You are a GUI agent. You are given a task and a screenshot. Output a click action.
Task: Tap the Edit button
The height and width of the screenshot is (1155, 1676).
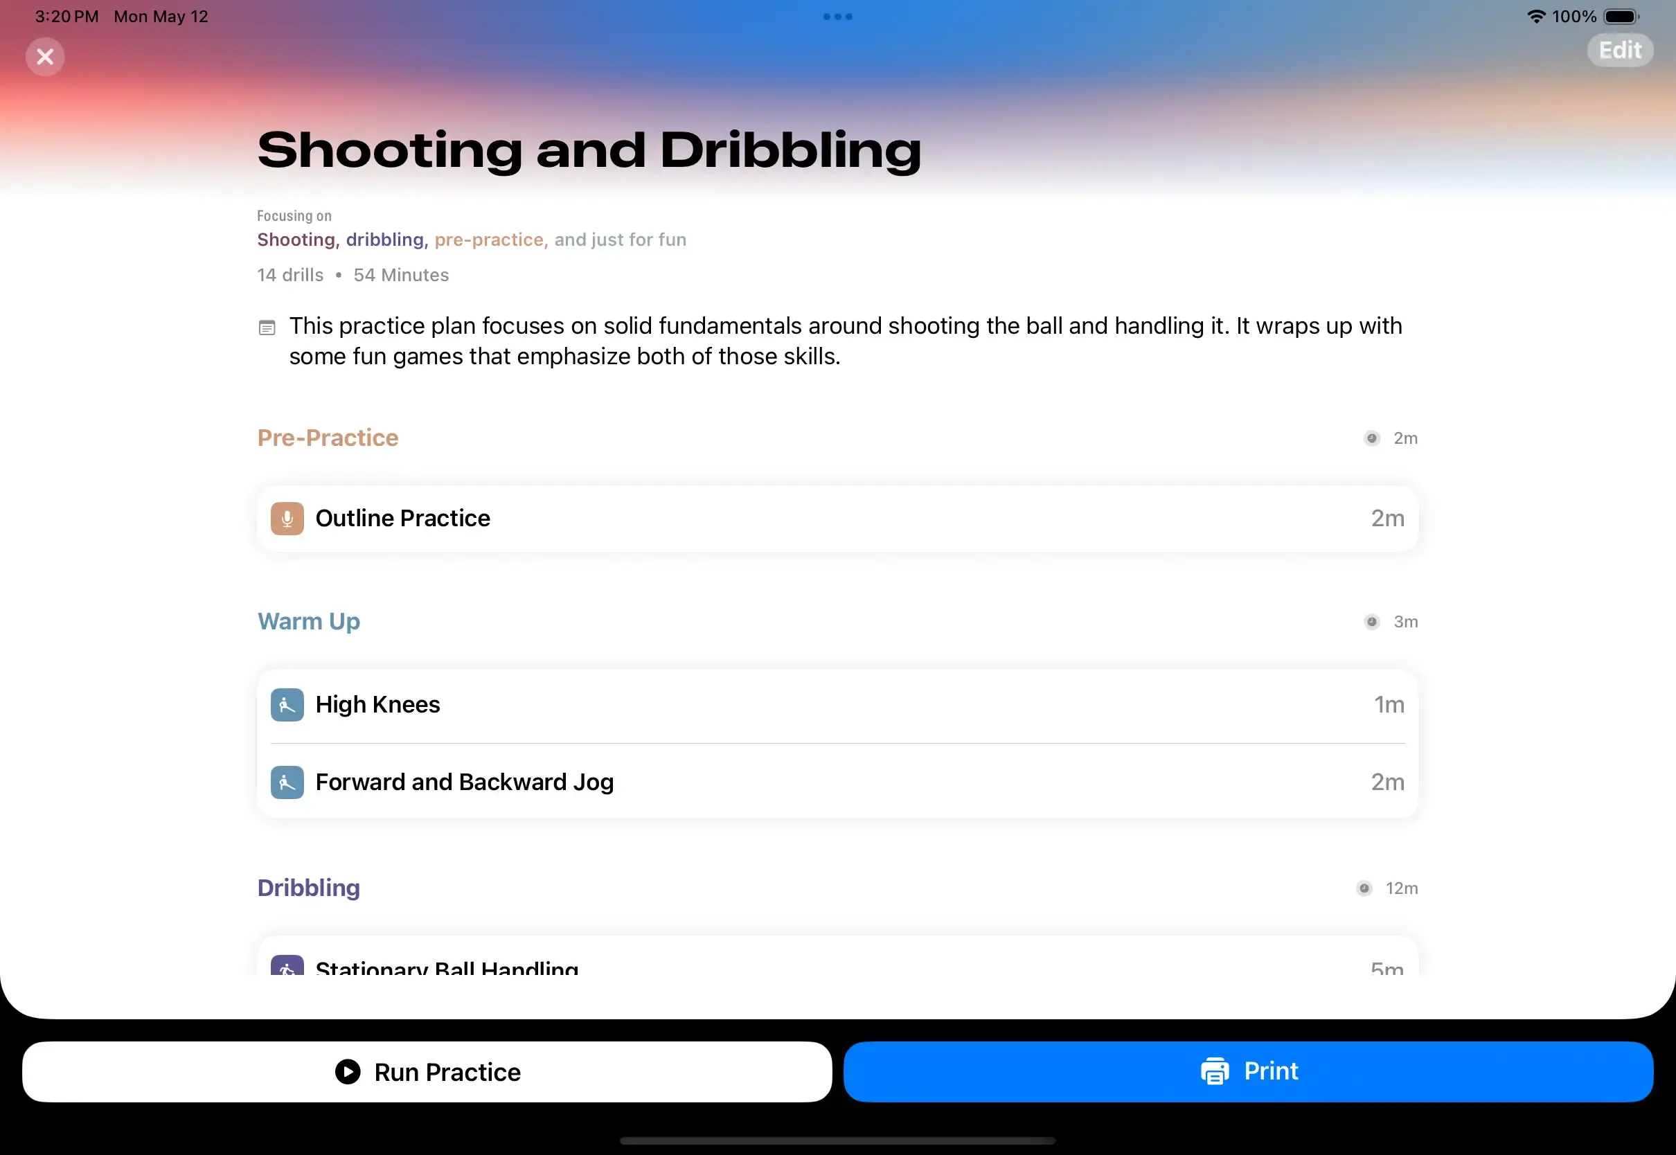1621,50
